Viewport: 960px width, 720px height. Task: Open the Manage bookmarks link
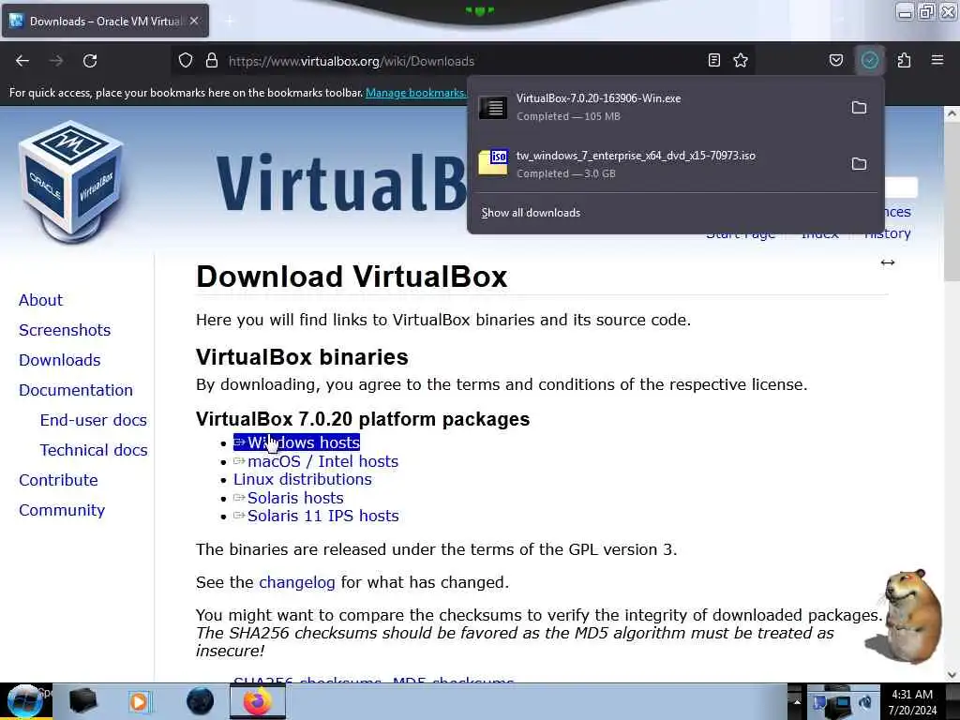[415, 93]
